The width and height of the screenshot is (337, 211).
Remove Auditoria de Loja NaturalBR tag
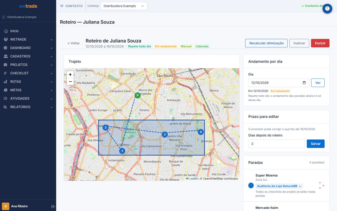click(x=300, y=186)
